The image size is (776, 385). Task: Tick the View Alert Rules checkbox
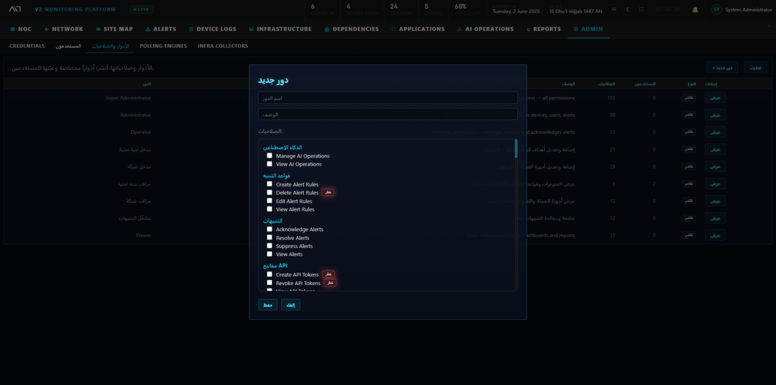tap(270, 209)
